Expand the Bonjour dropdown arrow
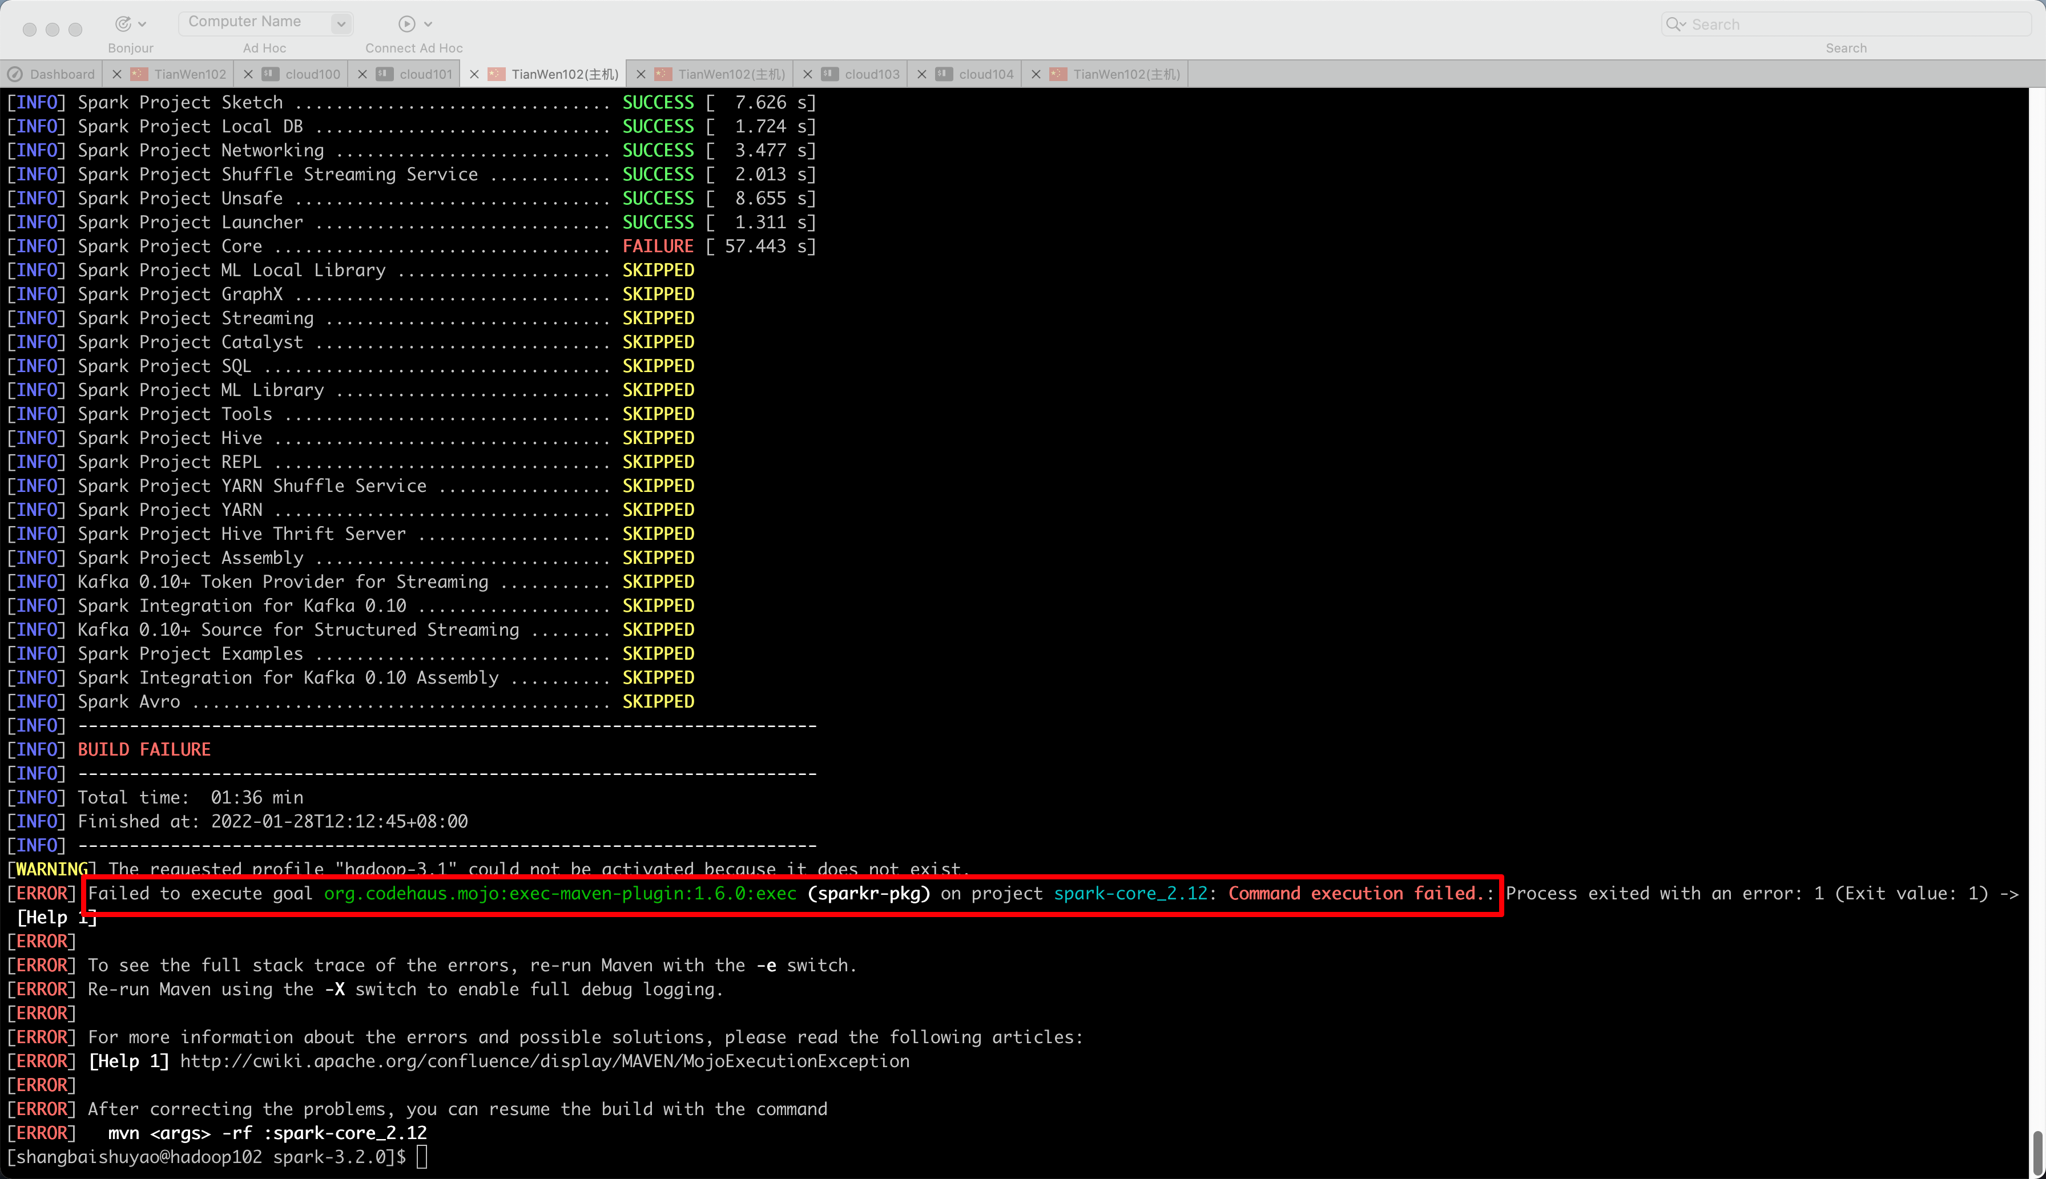The height and width of the screenshot is (1179, 2046). click(x=143, y=25)
